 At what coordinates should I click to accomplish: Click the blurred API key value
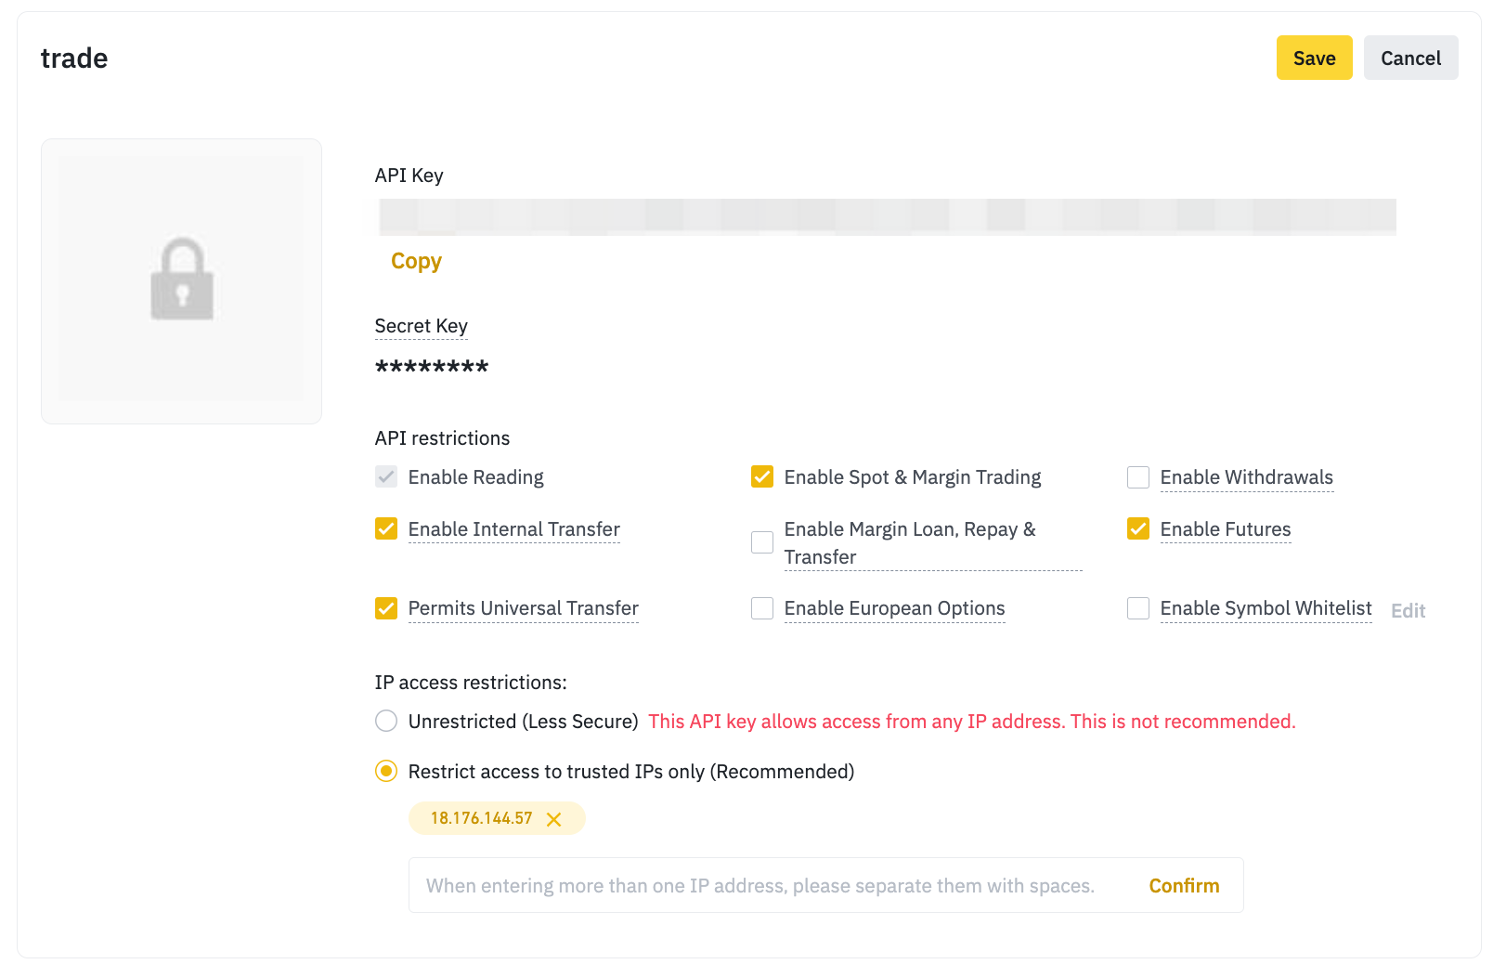[x=887, y=217]
